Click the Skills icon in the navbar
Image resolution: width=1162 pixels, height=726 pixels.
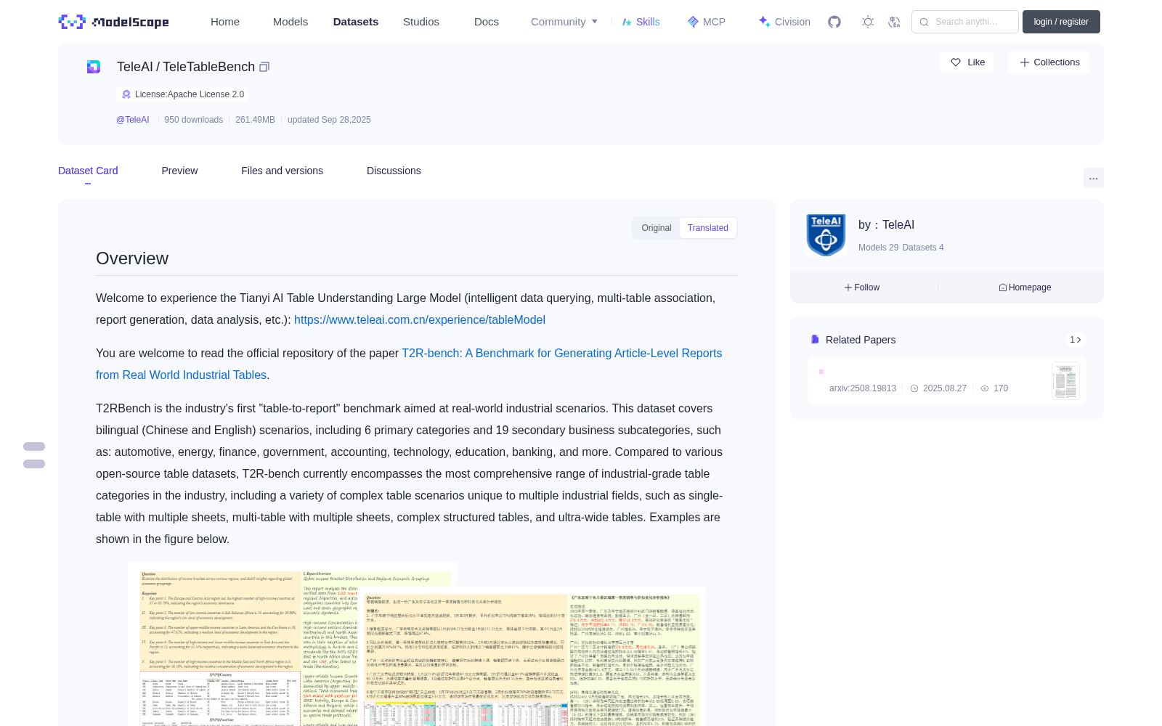click(x=627, y=22)
